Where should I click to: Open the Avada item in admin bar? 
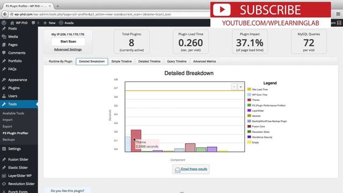point(66,23)
